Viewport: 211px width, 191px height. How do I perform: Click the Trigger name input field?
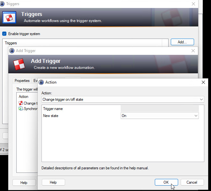160,109
